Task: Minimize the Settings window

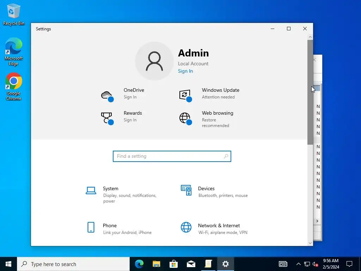Action: tap(273, 29)
